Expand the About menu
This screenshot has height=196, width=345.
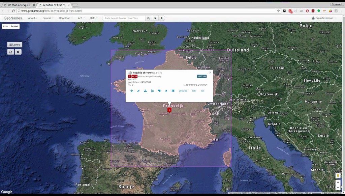pyautogui.click(x=33, y=18)
